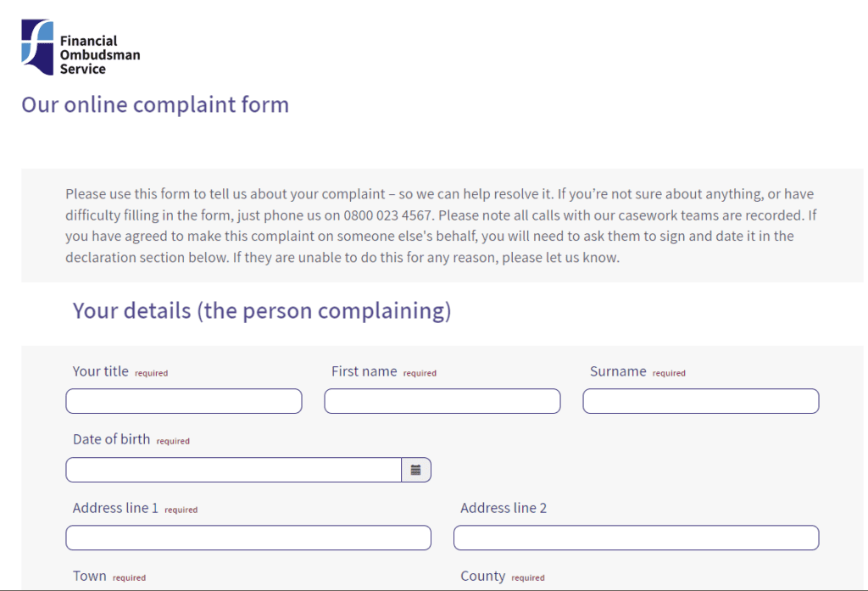Click inside the First name field
Screen dimensions: 868x591
(x=442, y=400)
